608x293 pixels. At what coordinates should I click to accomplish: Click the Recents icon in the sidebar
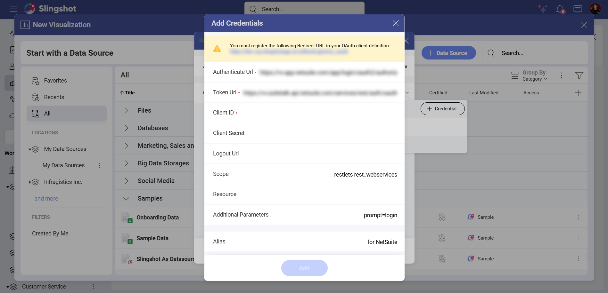tap(36, 97)
